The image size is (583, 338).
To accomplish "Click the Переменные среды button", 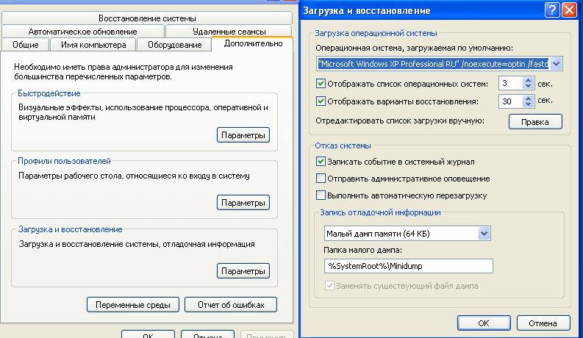I will 133,304.
